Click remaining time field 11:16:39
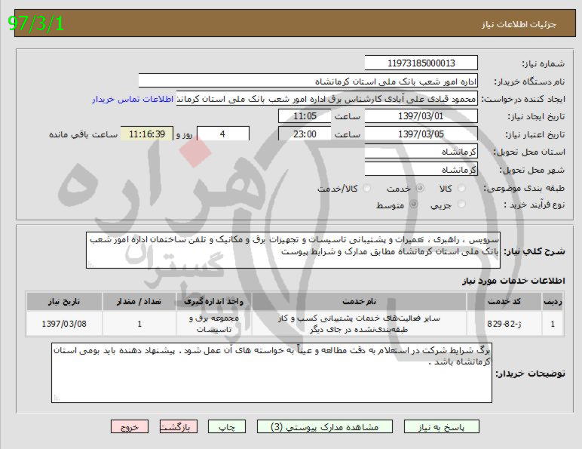 147,134
